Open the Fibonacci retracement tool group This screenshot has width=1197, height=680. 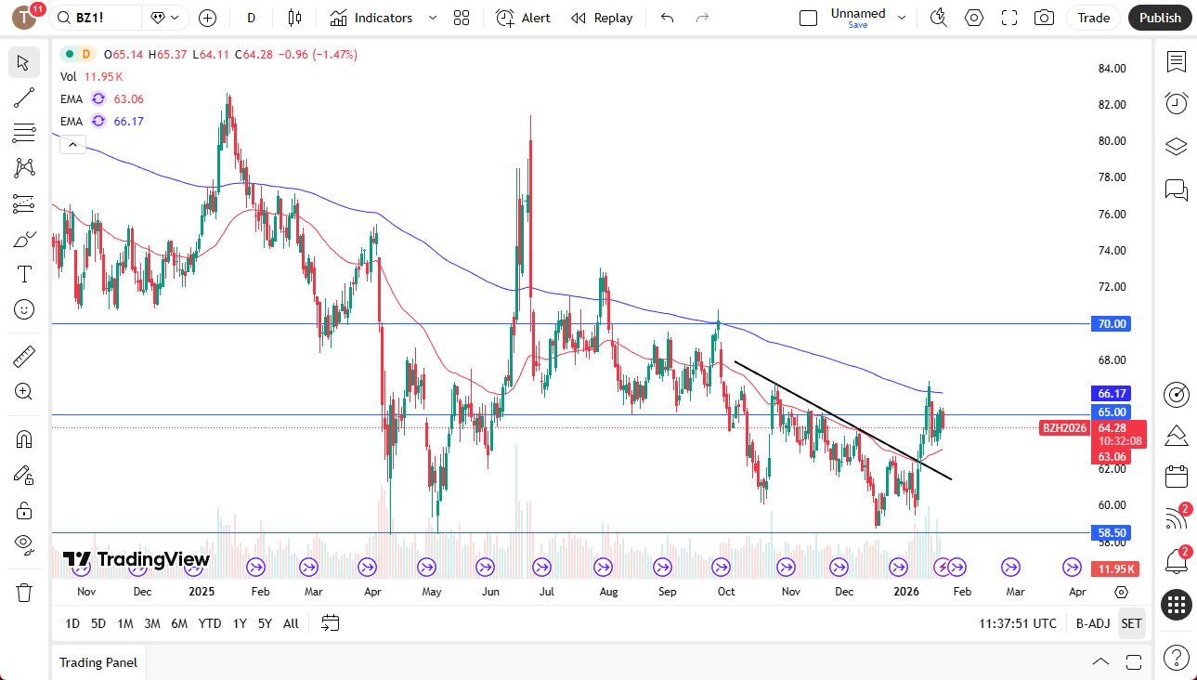click(24, 133)
